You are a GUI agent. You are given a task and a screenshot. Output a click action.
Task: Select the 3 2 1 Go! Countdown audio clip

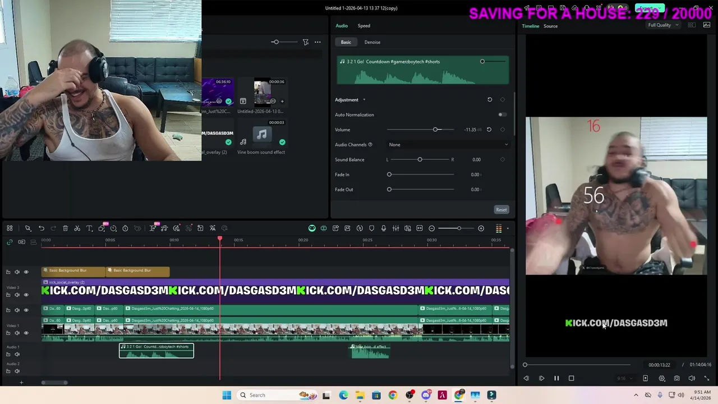tap(157, 351)
